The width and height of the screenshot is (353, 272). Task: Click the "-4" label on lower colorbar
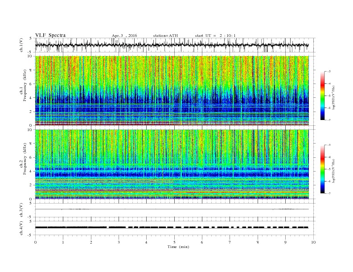coord(329,157)
